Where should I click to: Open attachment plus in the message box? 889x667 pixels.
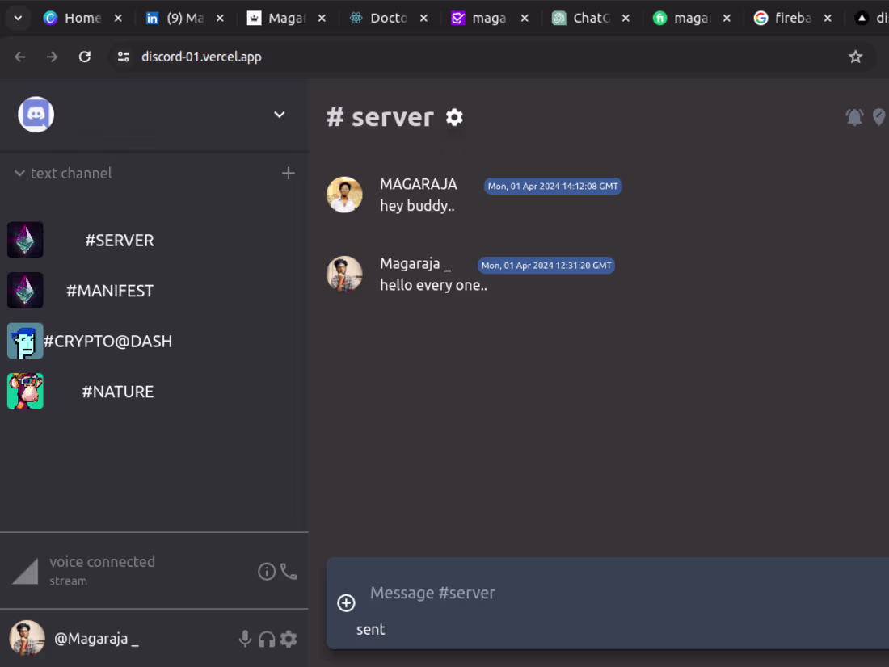(x=346, y=603)
